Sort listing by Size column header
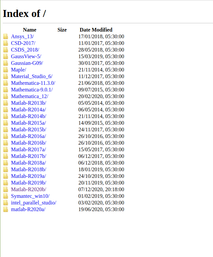 point(62,30)
